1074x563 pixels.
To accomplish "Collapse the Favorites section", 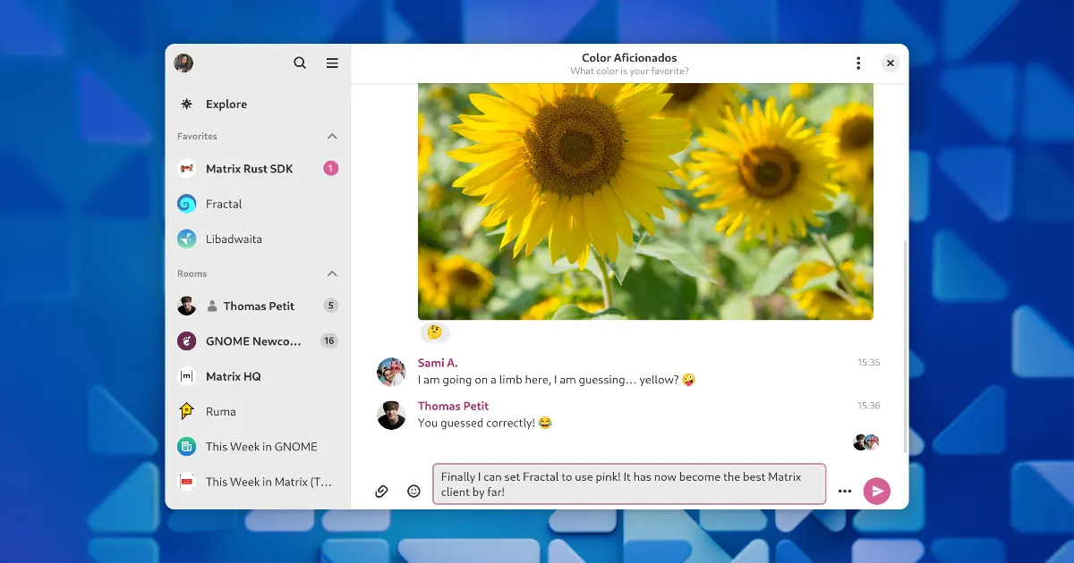I will click(x=332, y=137).
